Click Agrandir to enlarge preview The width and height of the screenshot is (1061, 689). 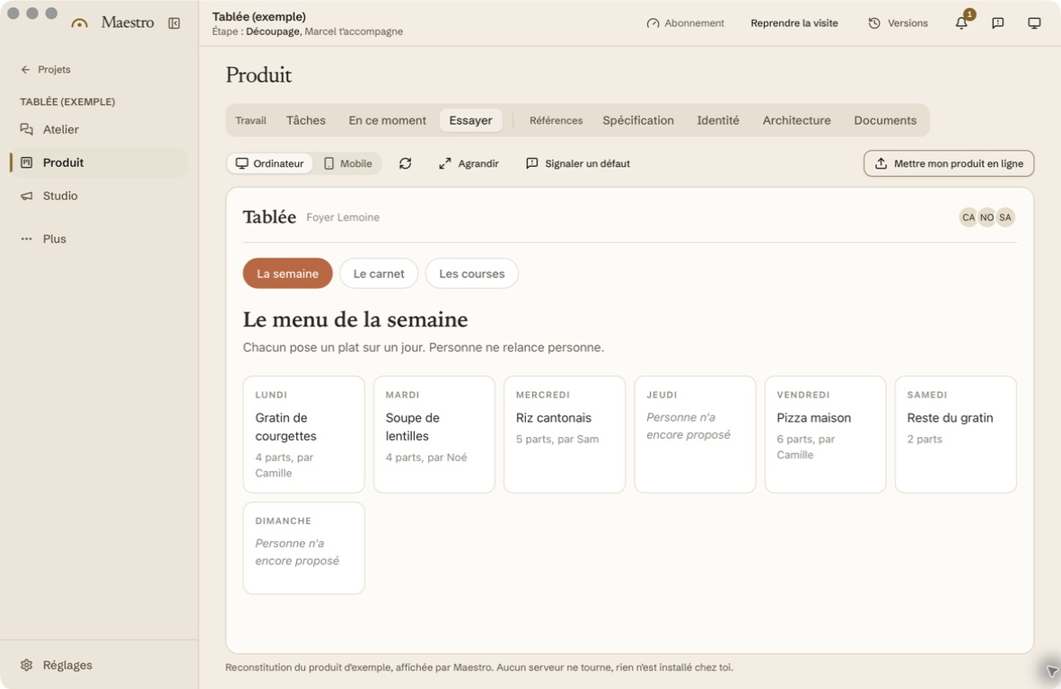[469, 163]
